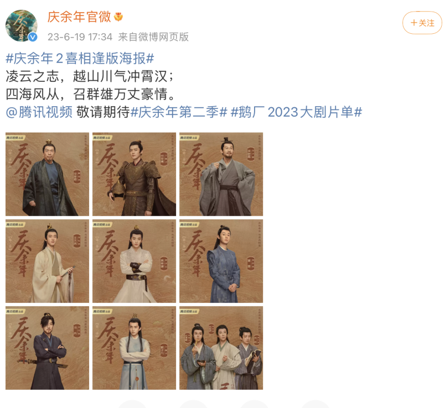Follow the account with +关注 button
This screenshot has width=445, height=408.
[422, 23]
